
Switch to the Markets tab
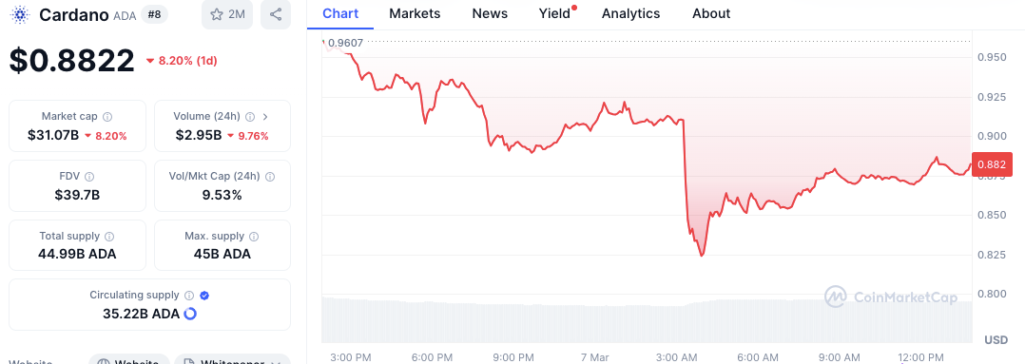pos(415,13)
